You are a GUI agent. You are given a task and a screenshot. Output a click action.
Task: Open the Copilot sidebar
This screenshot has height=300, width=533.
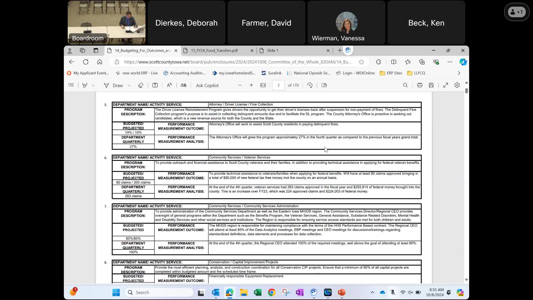(463, 62)
